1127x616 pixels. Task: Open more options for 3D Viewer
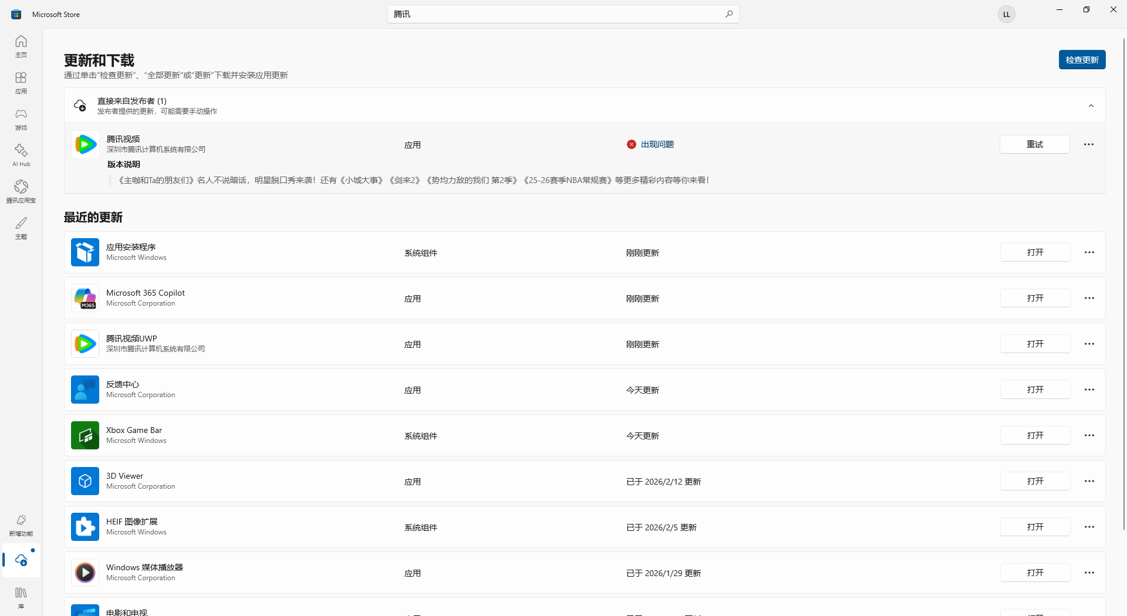coord(1089,481)
